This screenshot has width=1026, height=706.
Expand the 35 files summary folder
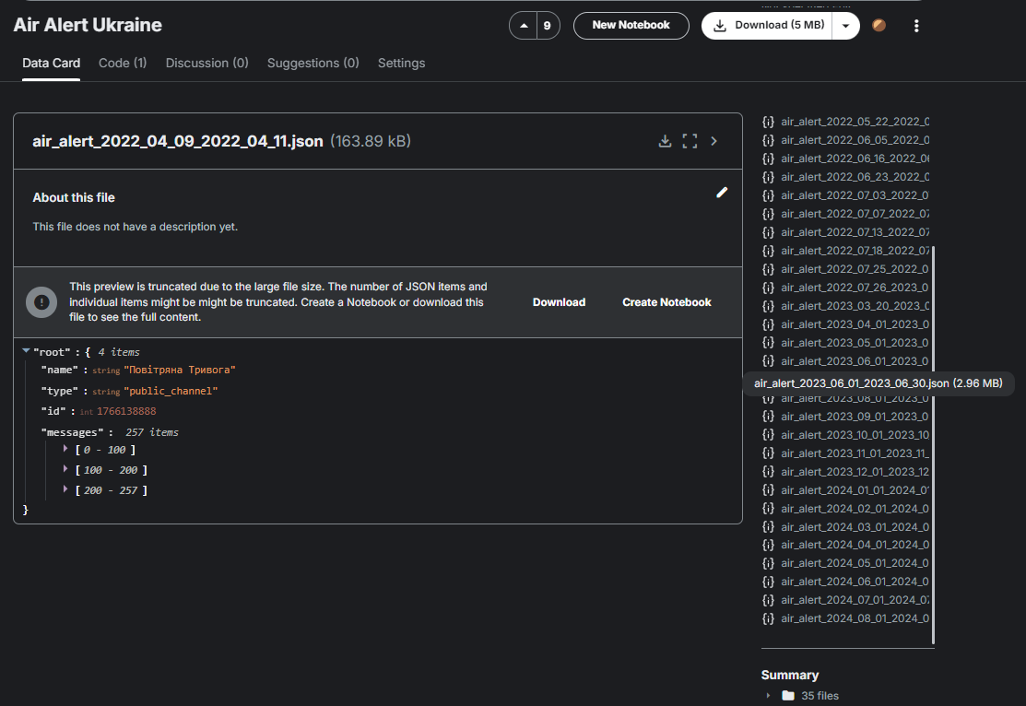point(768,696)
